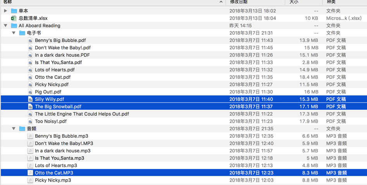
Task: Click the audio icon for Don't Wake the Baby!.MP3
Action: pos(30,144)
